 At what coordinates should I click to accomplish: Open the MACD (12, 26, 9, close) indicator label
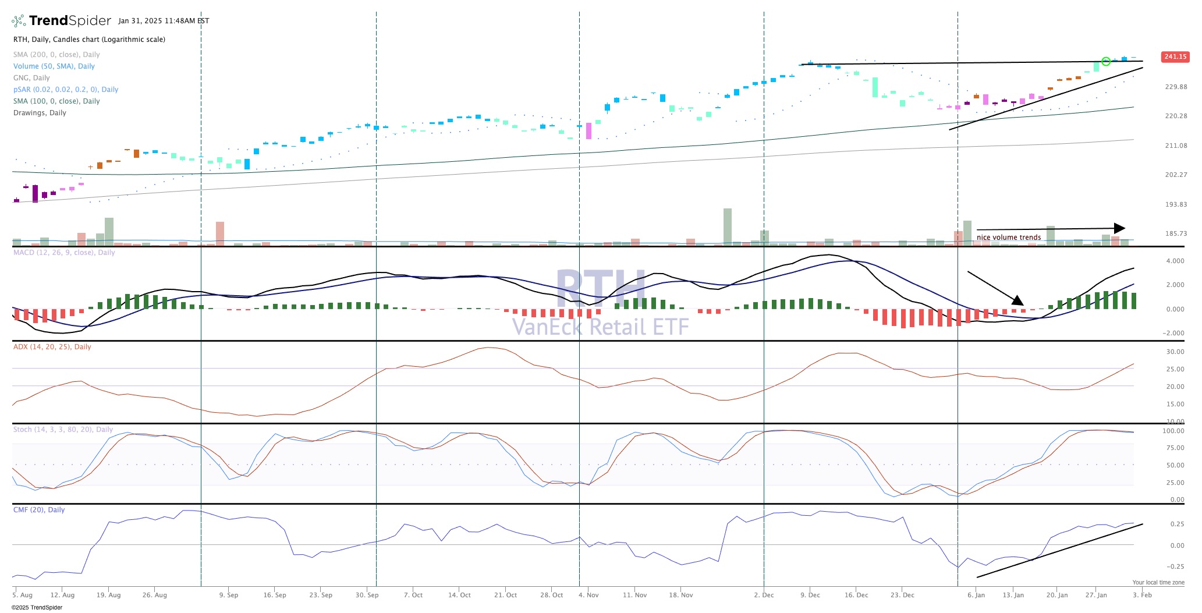coord(64,253)
